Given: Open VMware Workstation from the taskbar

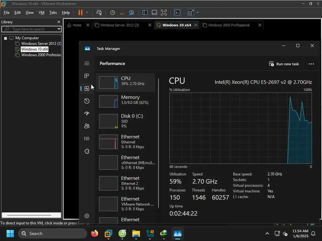Looking at the screenshot, I should (108, 233).
